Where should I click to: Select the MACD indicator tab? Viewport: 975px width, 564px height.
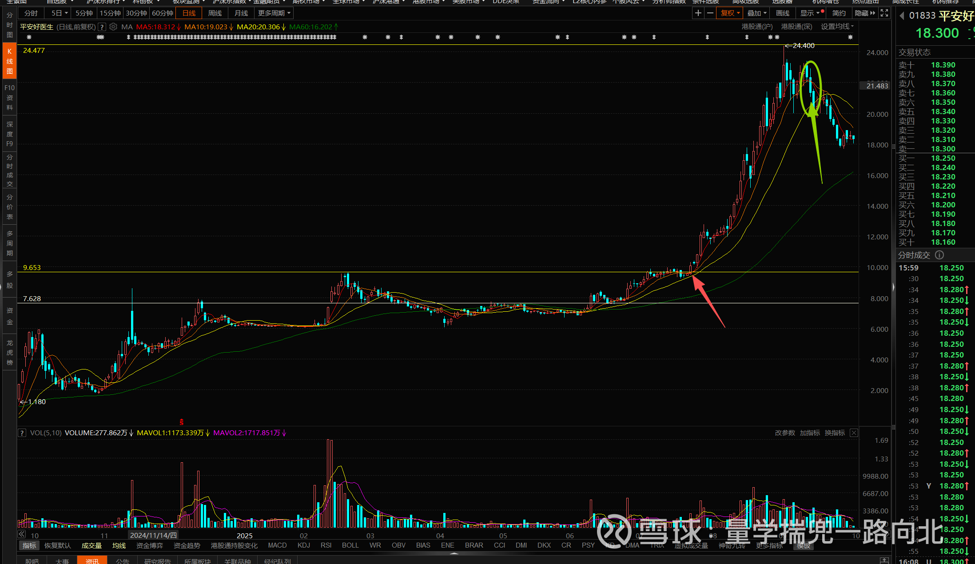click(x=277, y=545)
